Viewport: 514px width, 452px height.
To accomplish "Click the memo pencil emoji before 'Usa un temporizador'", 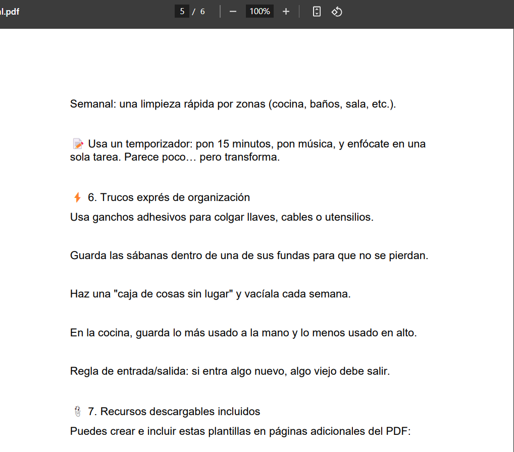I will (78, 144).
